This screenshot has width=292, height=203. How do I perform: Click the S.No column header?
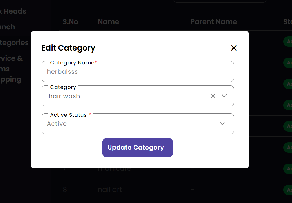(x=71, y=22)
